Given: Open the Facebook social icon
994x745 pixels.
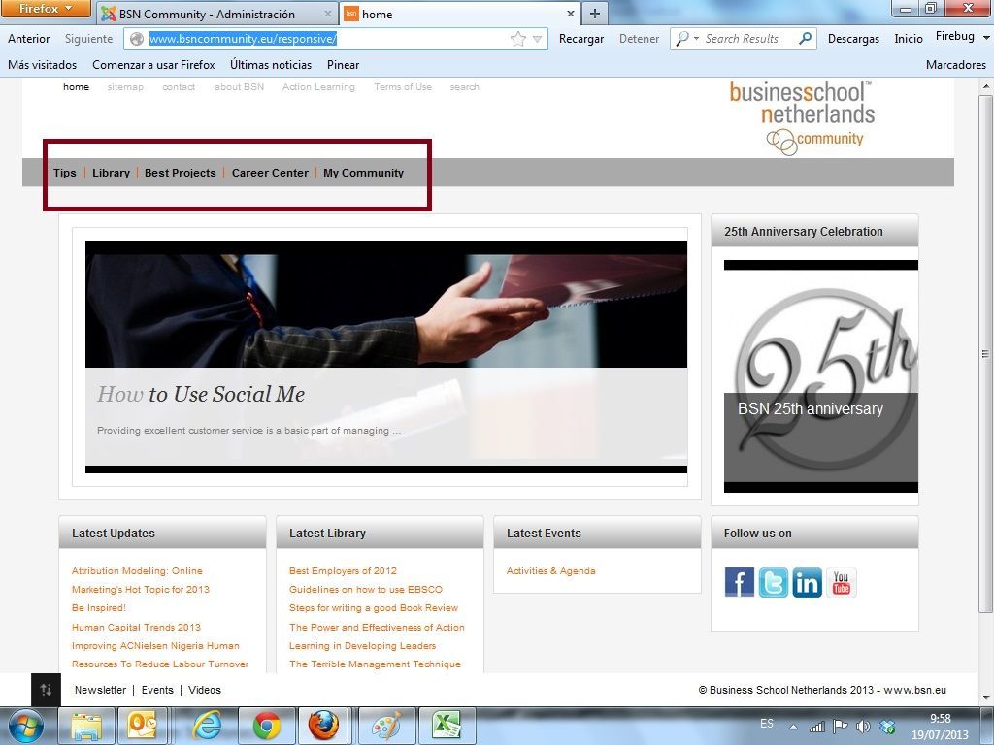Looking at the screenshot, I should [x=739, y=582].
